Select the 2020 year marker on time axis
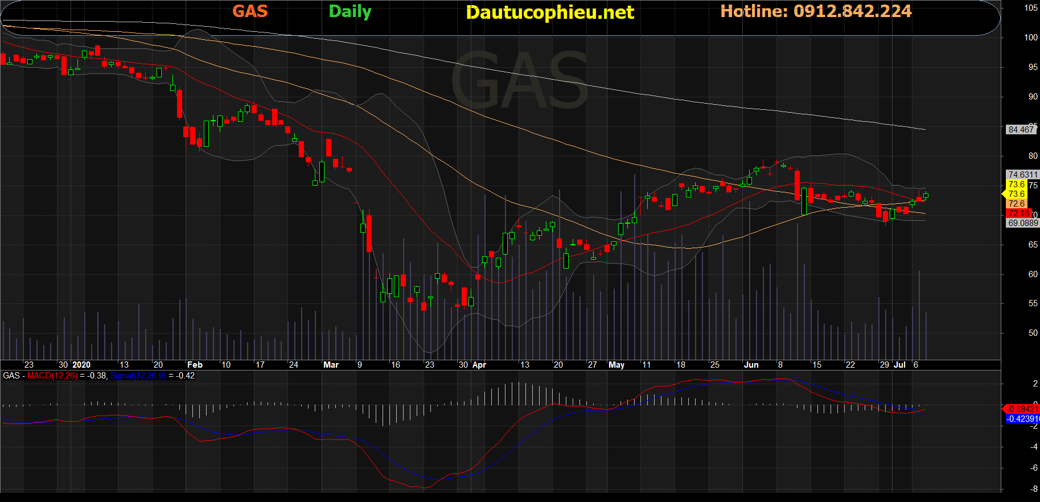Image resolution: width=1040 pixels, height=502 pixels. (81, 365)
